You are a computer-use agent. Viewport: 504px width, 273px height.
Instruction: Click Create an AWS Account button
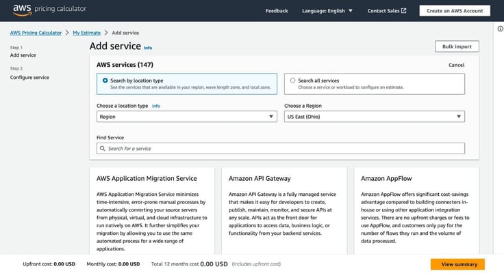click(455, 11)
